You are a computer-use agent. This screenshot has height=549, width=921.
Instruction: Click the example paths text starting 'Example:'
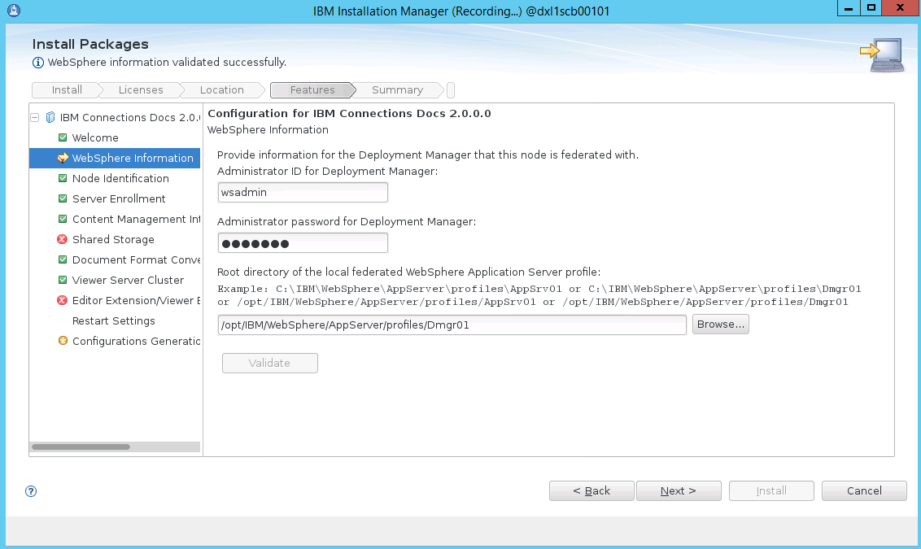(539, 295)
